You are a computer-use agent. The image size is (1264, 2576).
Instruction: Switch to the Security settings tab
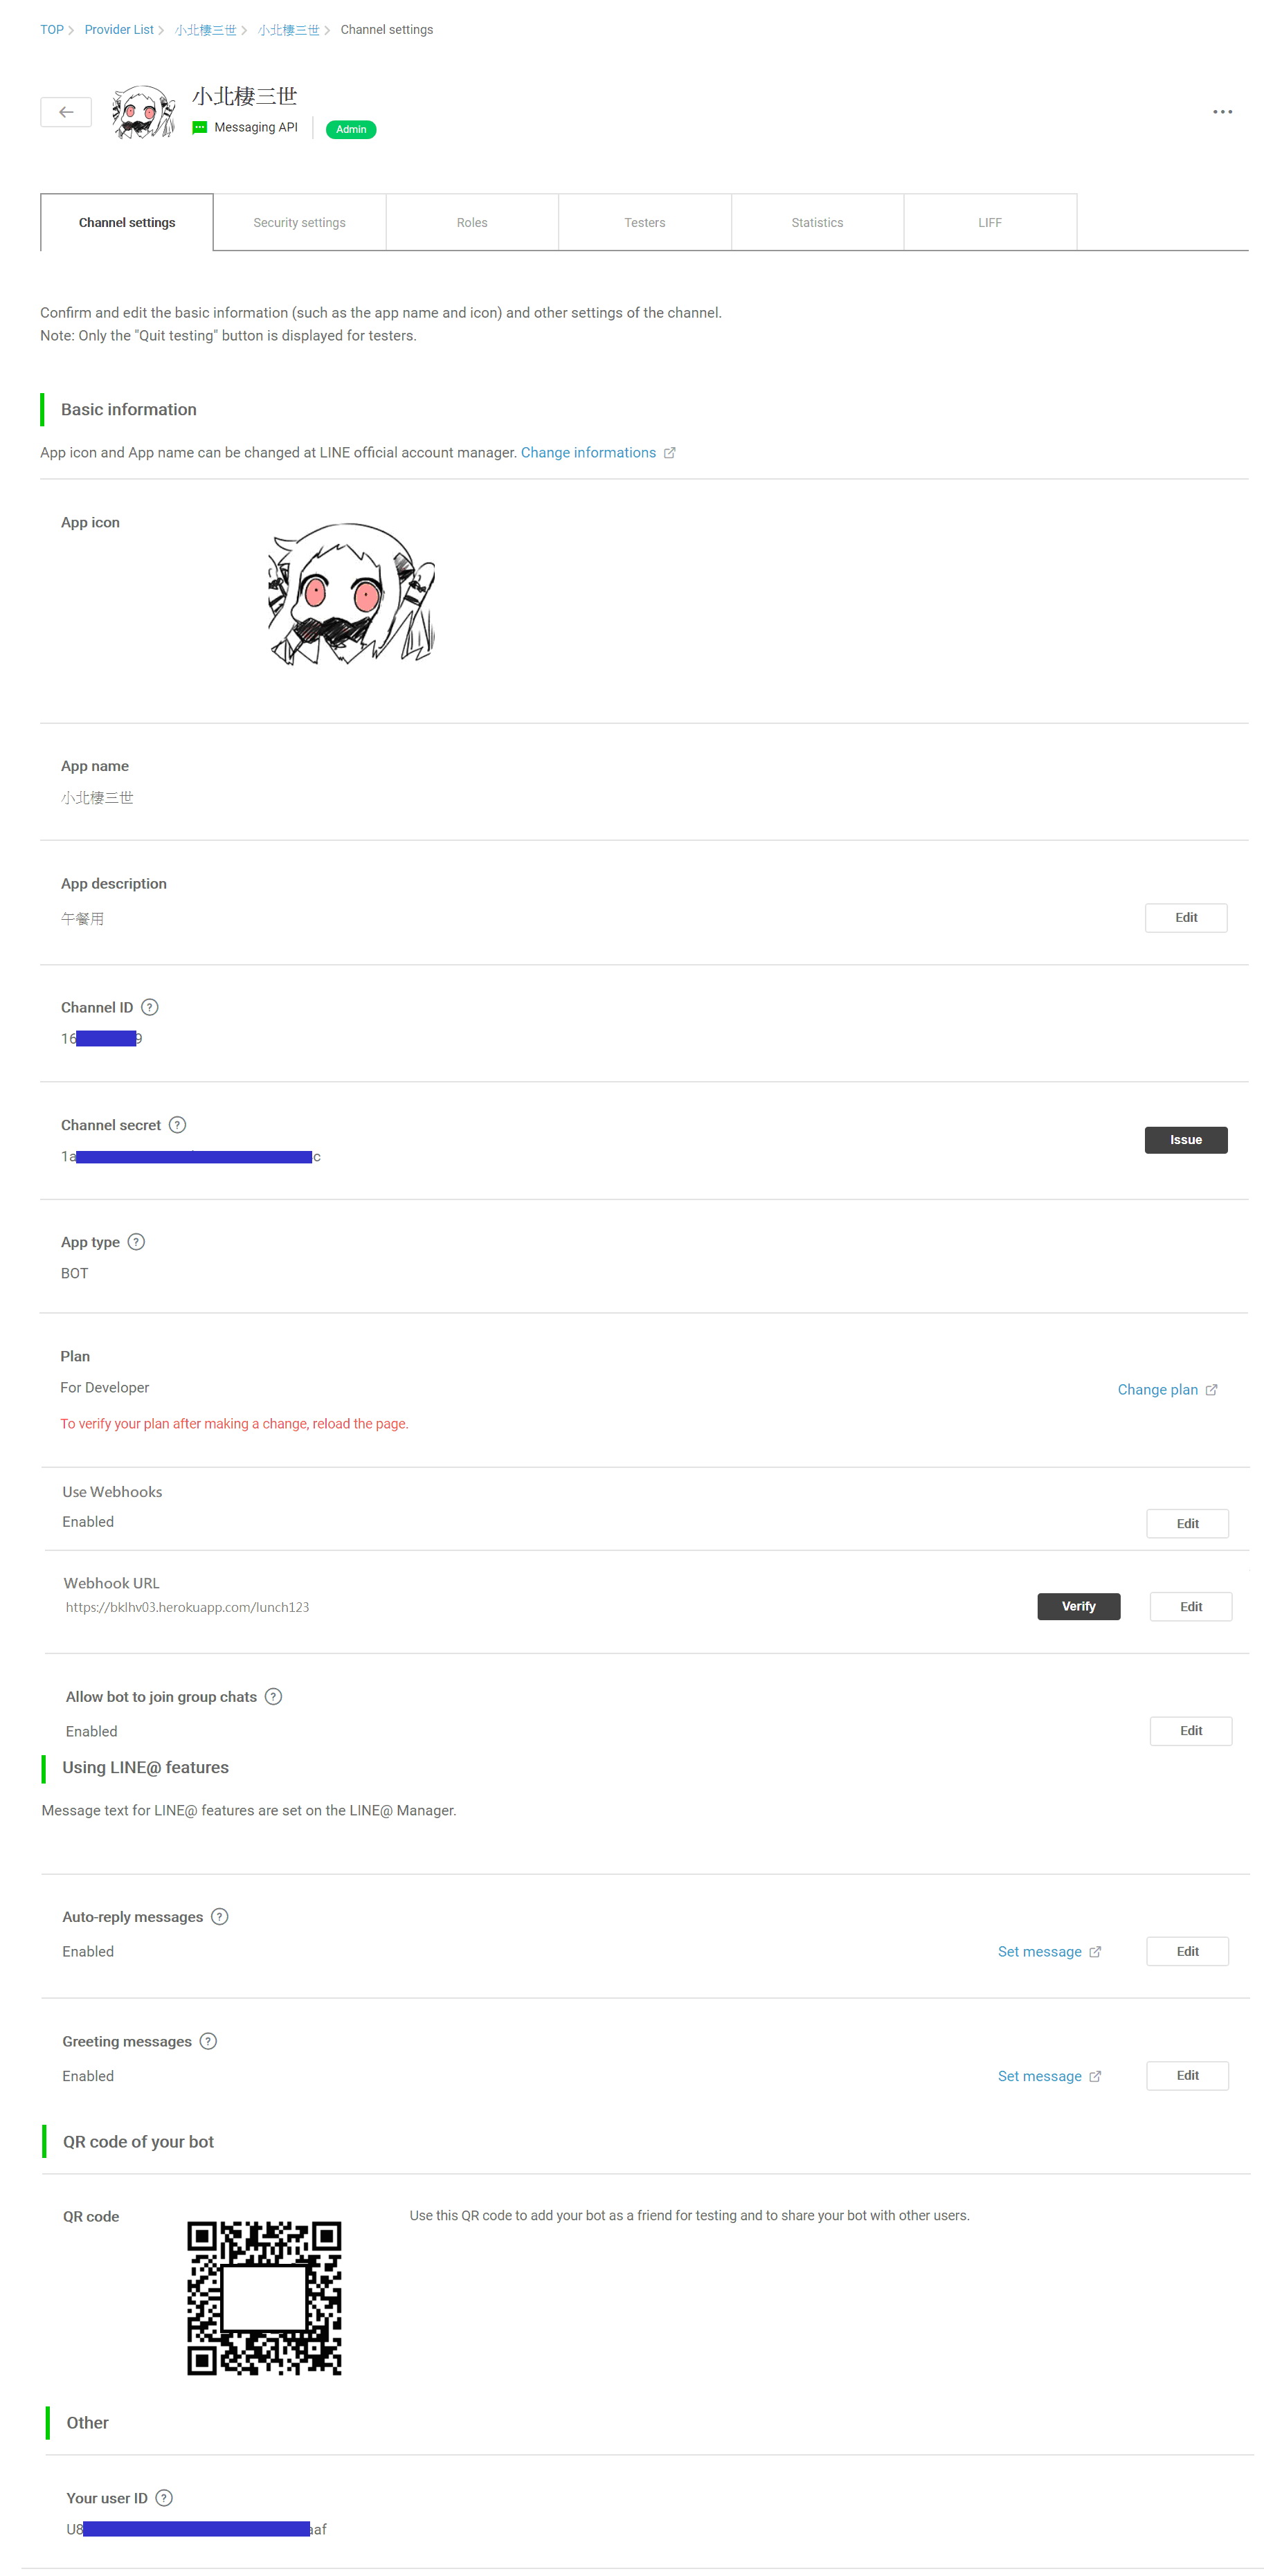pyautogui.click(x=299, y=223)
